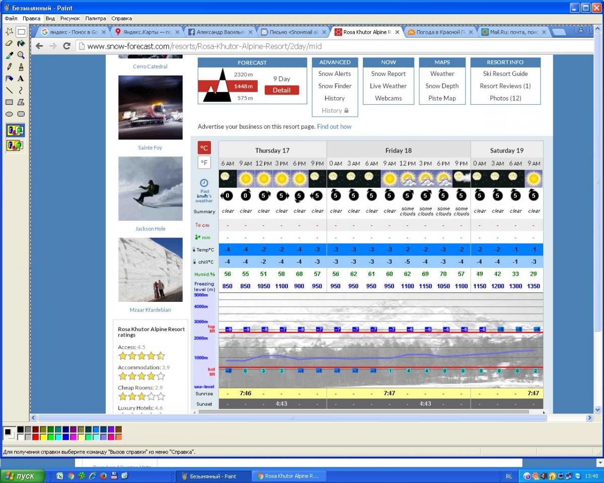Choose transparent selection mode option

coord(15,145)
